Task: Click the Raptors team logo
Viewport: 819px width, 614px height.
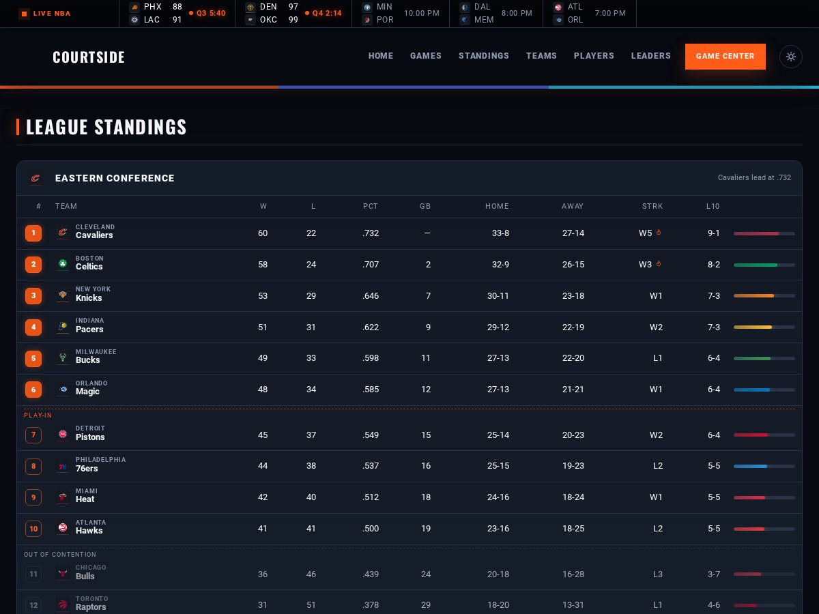Action: pyautogui.click(x=63, y=605)
